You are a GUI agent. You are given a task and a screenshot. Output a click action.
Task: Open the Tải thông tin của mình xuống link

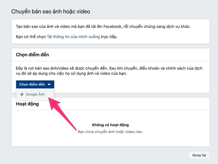pos(73,37)
